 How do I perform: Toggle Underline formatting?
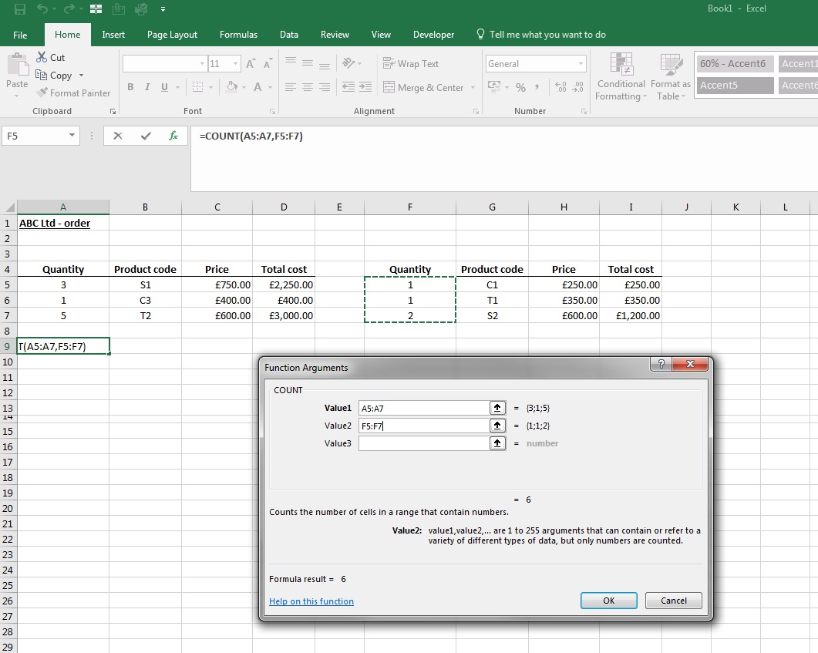[164, 87]
